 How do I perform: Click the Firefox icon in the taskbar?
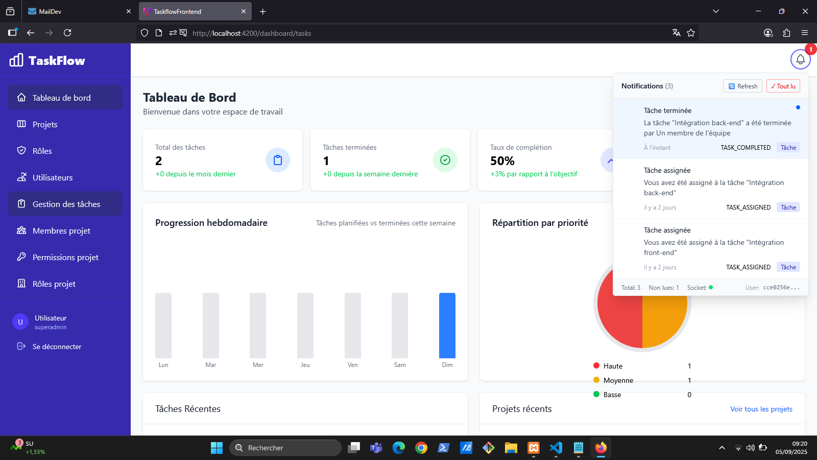click(601, 448)
